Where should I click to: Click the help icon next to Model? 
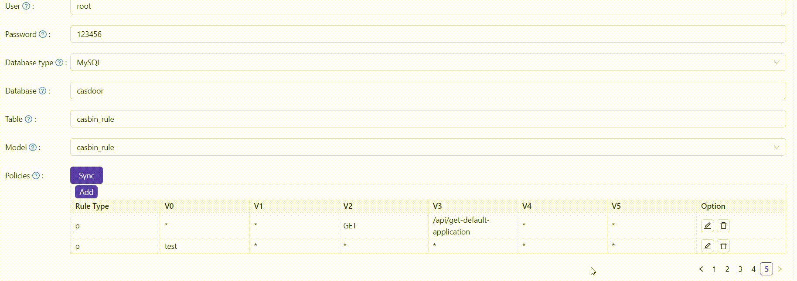[33, 147]
